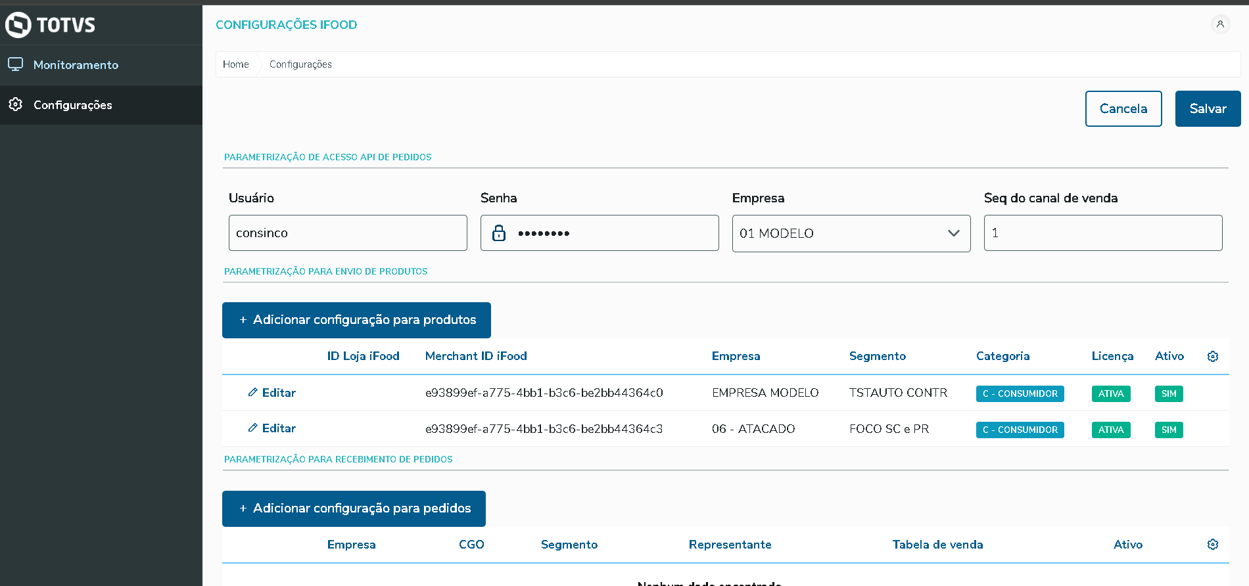Image resolution: width=1249 pixels, height=586 pixels.
Task: Focus the Senha password field
Action: coord(600,233)
